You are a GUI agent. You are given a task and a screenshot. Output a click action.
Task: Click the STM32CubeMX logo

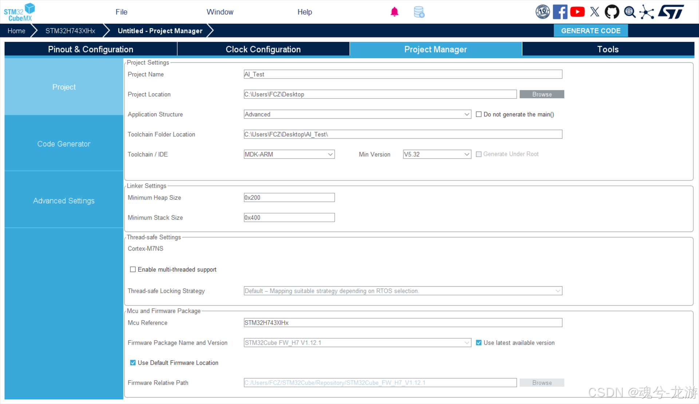tap(19, 12)
